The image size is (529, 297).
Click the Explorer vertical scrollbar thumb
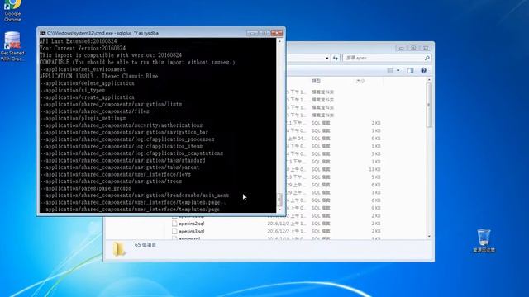point(429,105)
